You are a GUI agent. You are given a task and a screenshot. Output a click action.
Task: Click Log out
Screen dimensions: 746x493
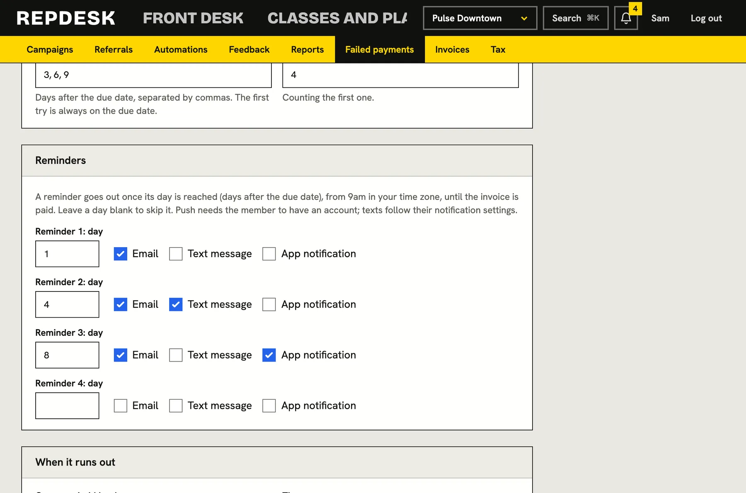tap(706, 18)
